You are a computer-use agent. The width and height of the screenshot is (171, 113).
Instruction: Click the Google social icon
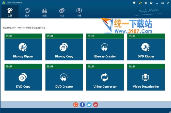pos(76,105)
